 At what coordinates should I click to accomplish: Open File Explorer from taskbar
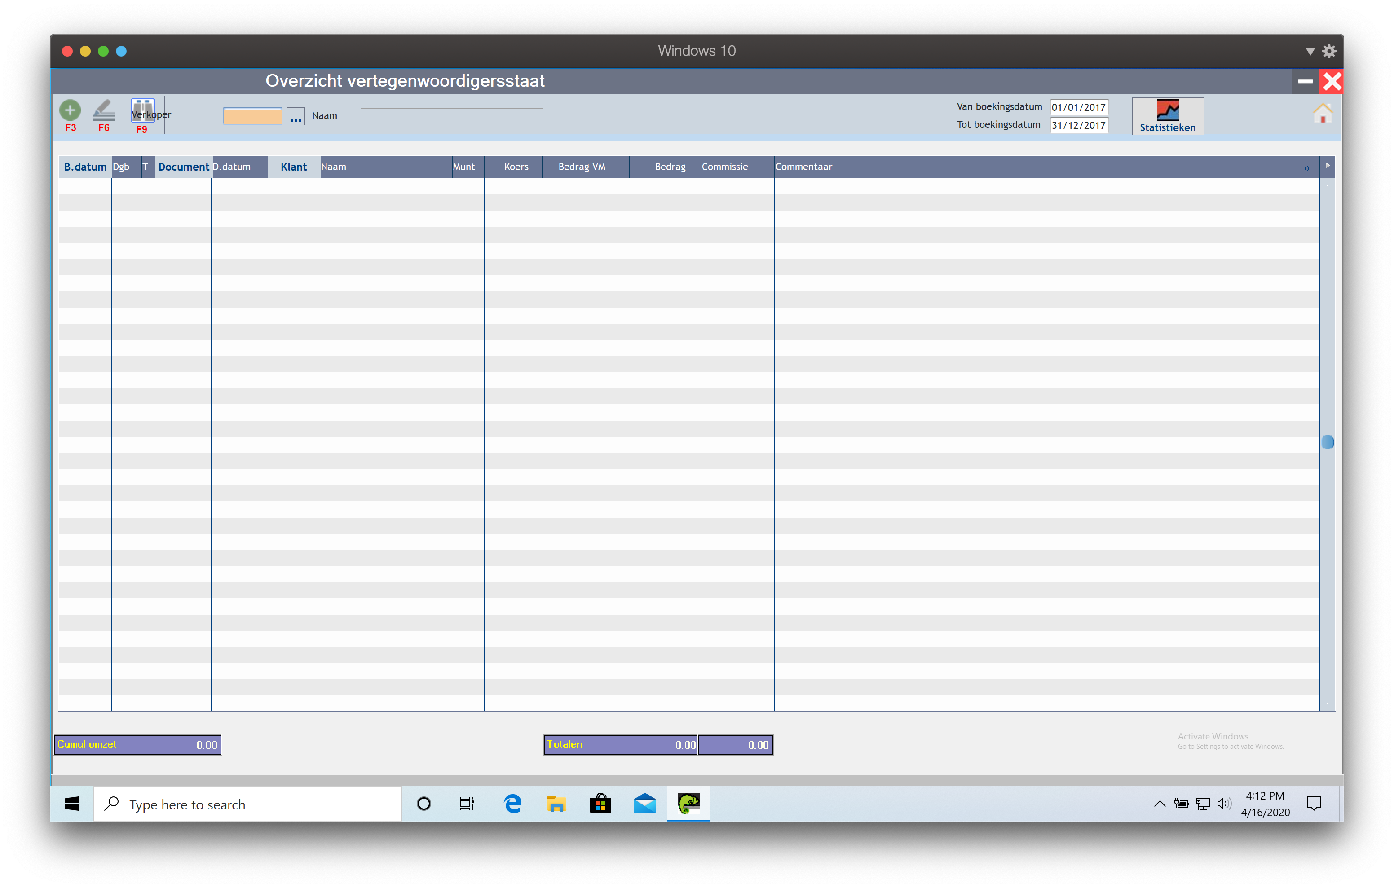pyautogui.click(x=556, y=804)
